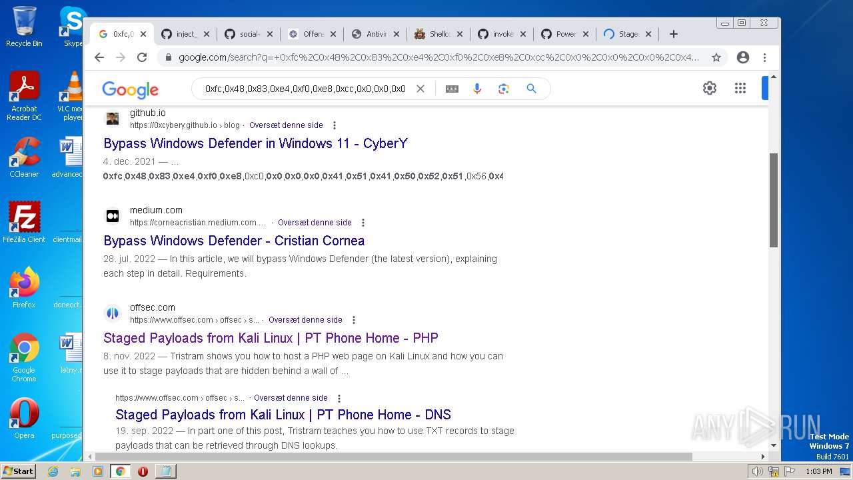Open 'Bypass Windows Defender in Windows 11 - CyberY'
Viewport: 853px width, 480px height.
click(255, 143)
